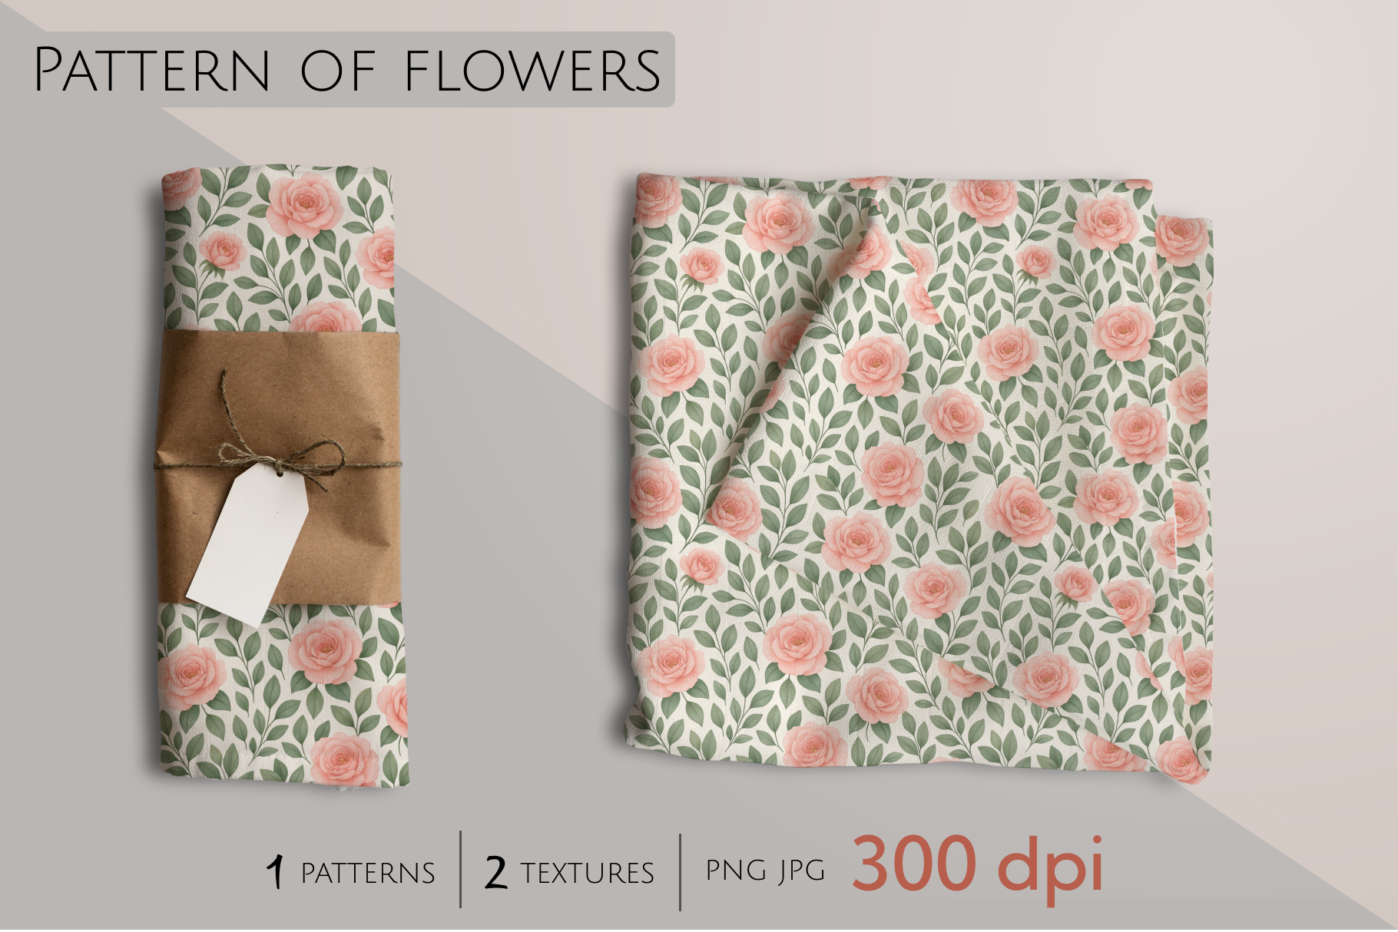Click the 'PNG JPG' format label

[765, 871]
